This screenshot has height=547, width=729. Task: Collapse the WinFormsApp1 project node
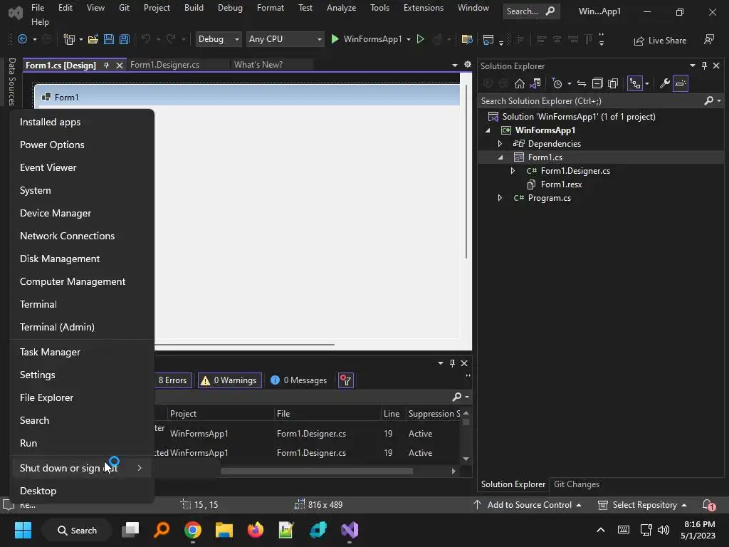point(488,131)
